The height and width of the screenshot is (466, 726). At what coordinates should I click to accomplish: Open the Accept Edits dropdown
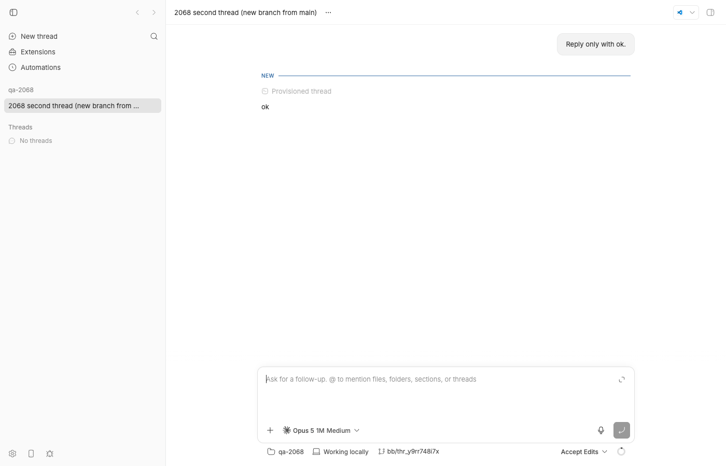pos(584,452)
